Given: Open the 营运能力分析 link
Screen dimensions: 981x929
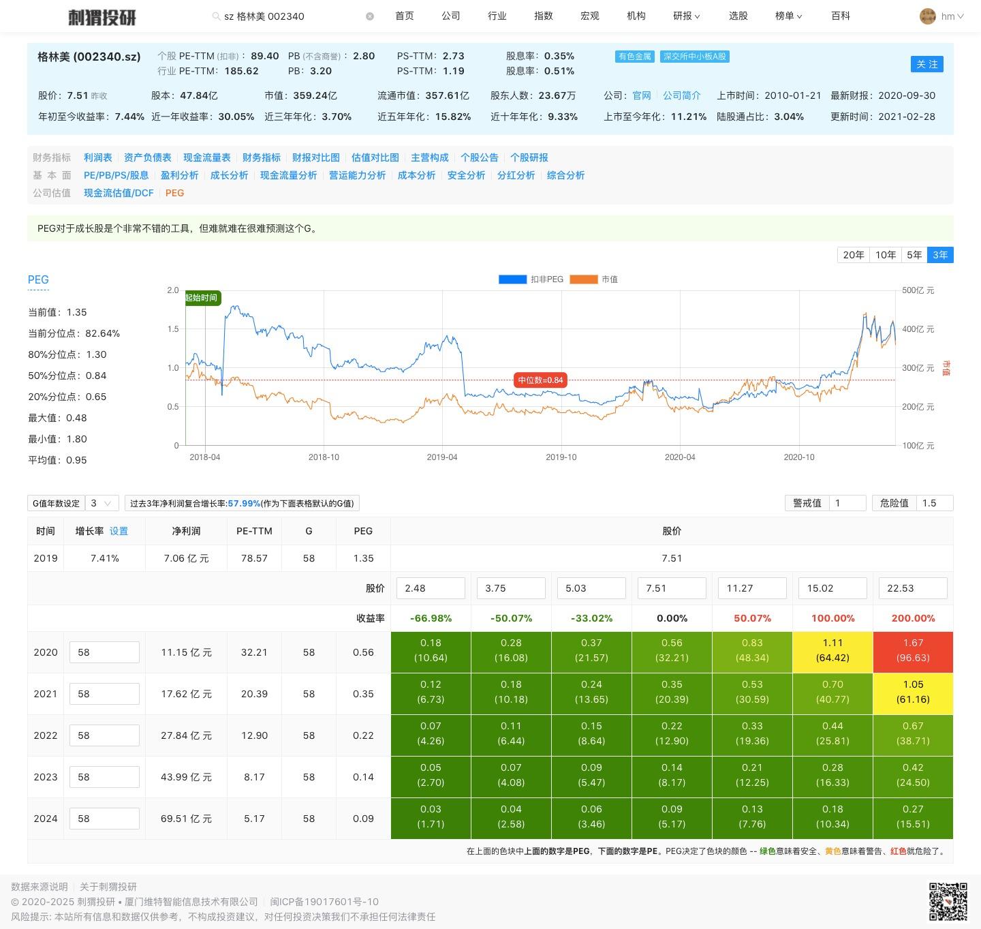Looking at the screenshot, I should pos(358,175).
